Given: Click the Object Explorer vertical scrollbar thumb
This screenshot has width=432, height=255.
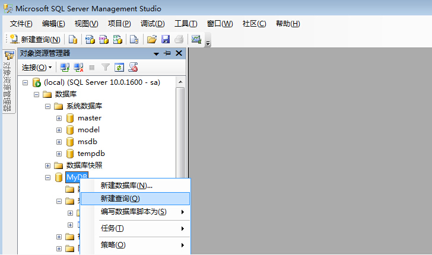Looking at the screenshot, I should pyautogui.click(x=180, y=132).
